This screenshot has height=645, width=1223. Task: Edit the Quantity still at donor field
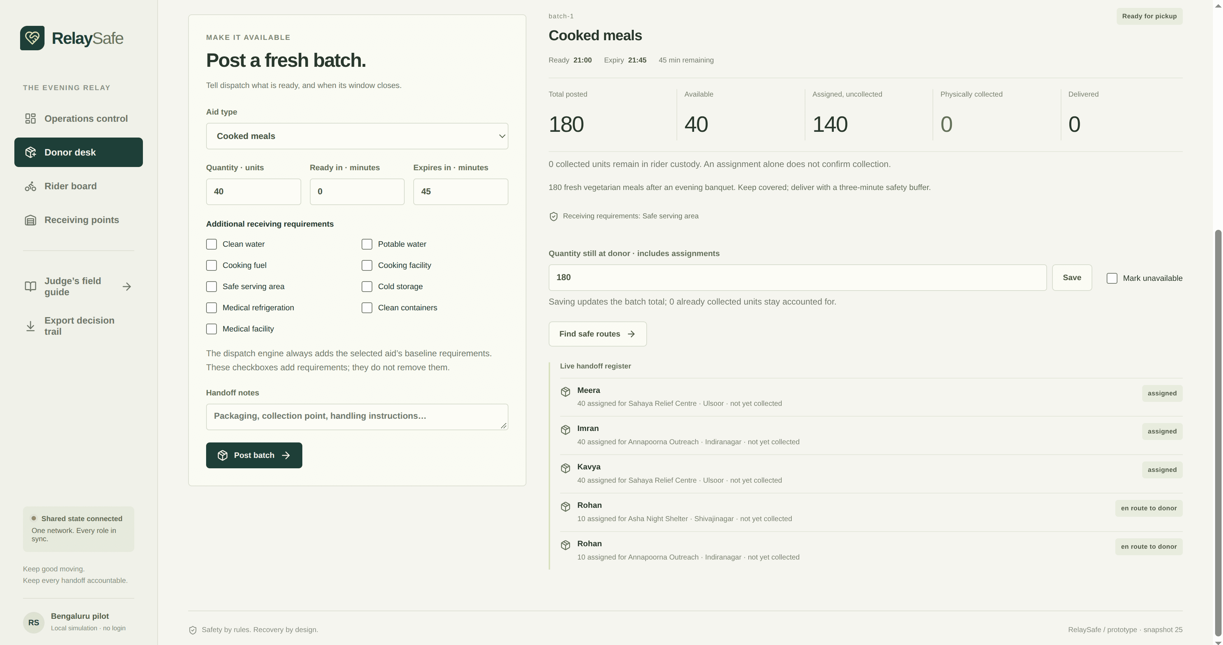tap(797, 278)
